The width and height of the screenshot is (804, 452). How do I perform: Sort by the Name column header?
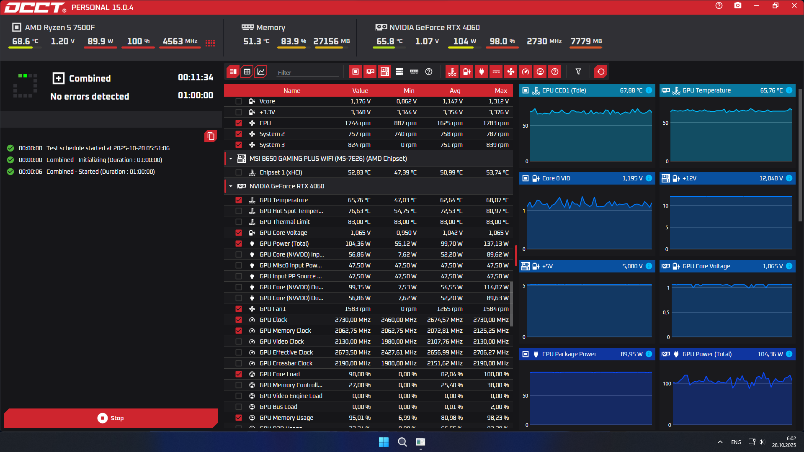tap(291, 90)
